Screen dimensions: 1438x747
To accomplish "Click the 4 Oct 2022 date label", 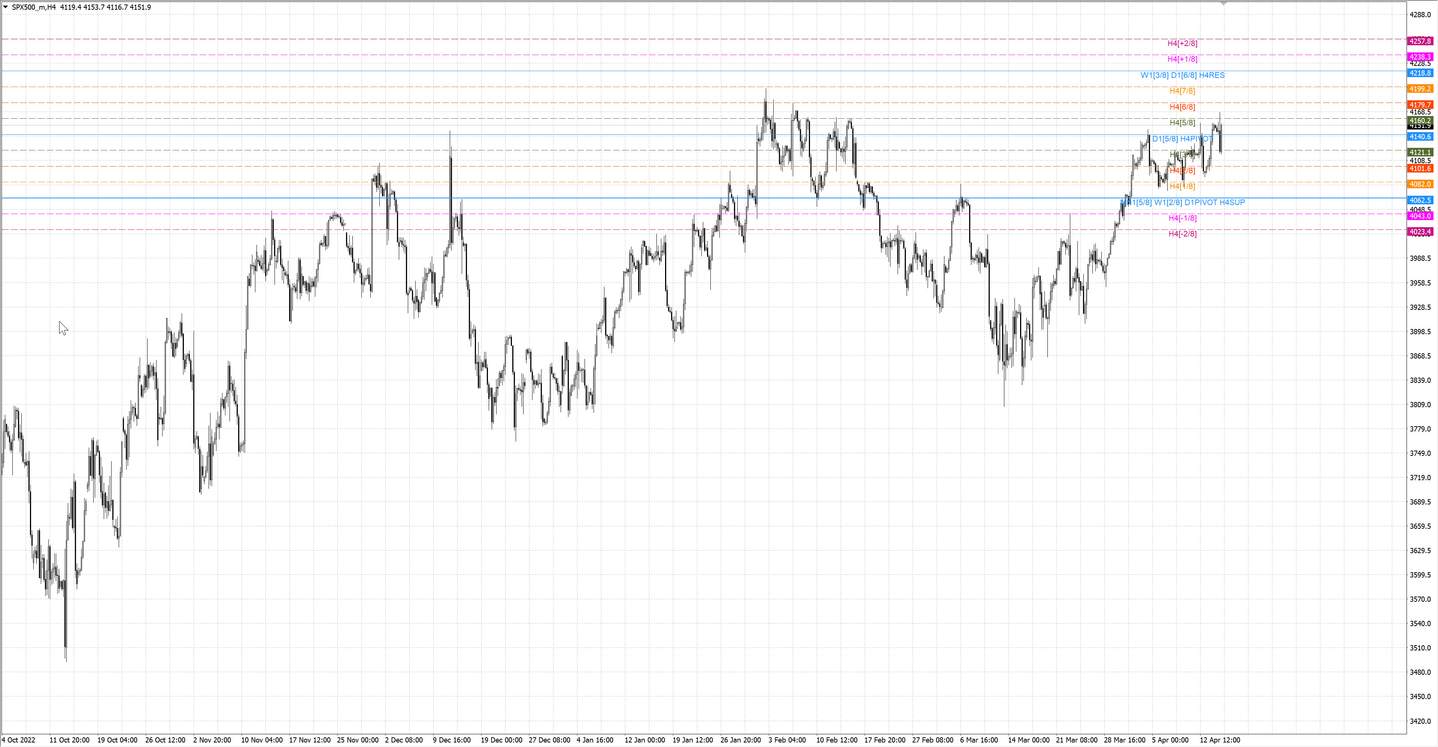I will 18,740.
